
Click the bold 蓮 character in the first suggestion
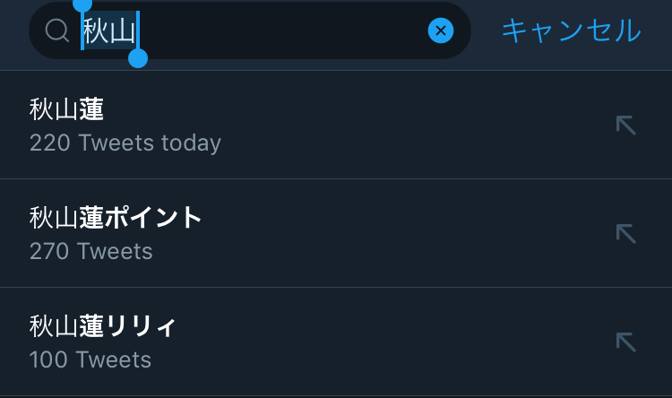[x=92, y=110]
